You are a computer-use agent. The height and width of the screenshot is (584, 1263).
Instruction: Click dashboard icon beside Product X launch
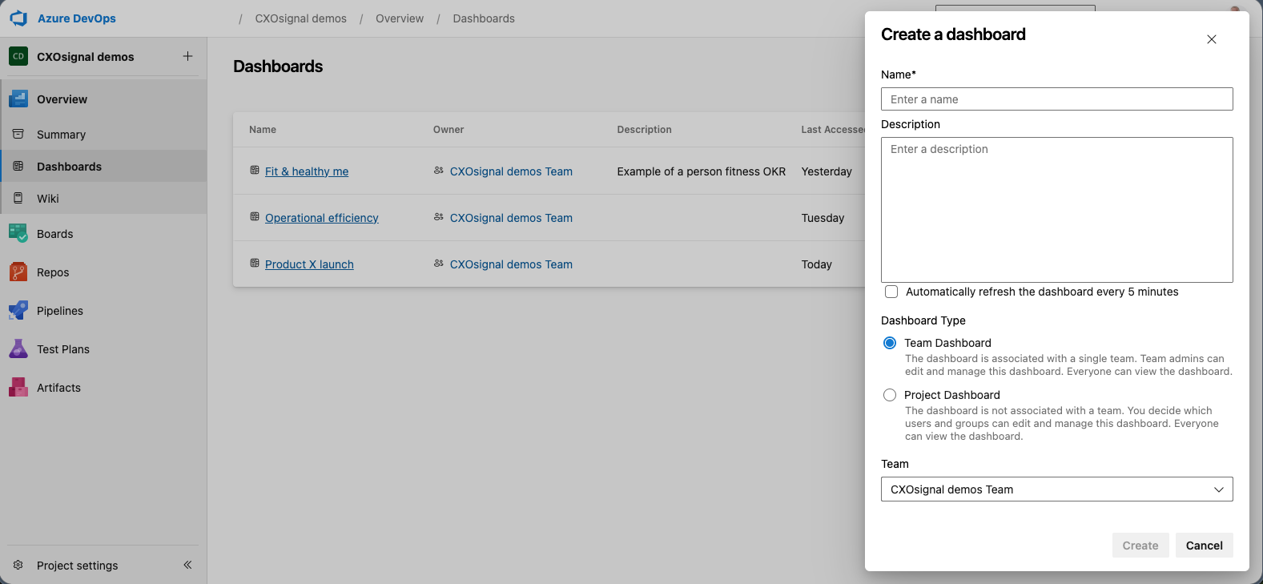(255, 264)
